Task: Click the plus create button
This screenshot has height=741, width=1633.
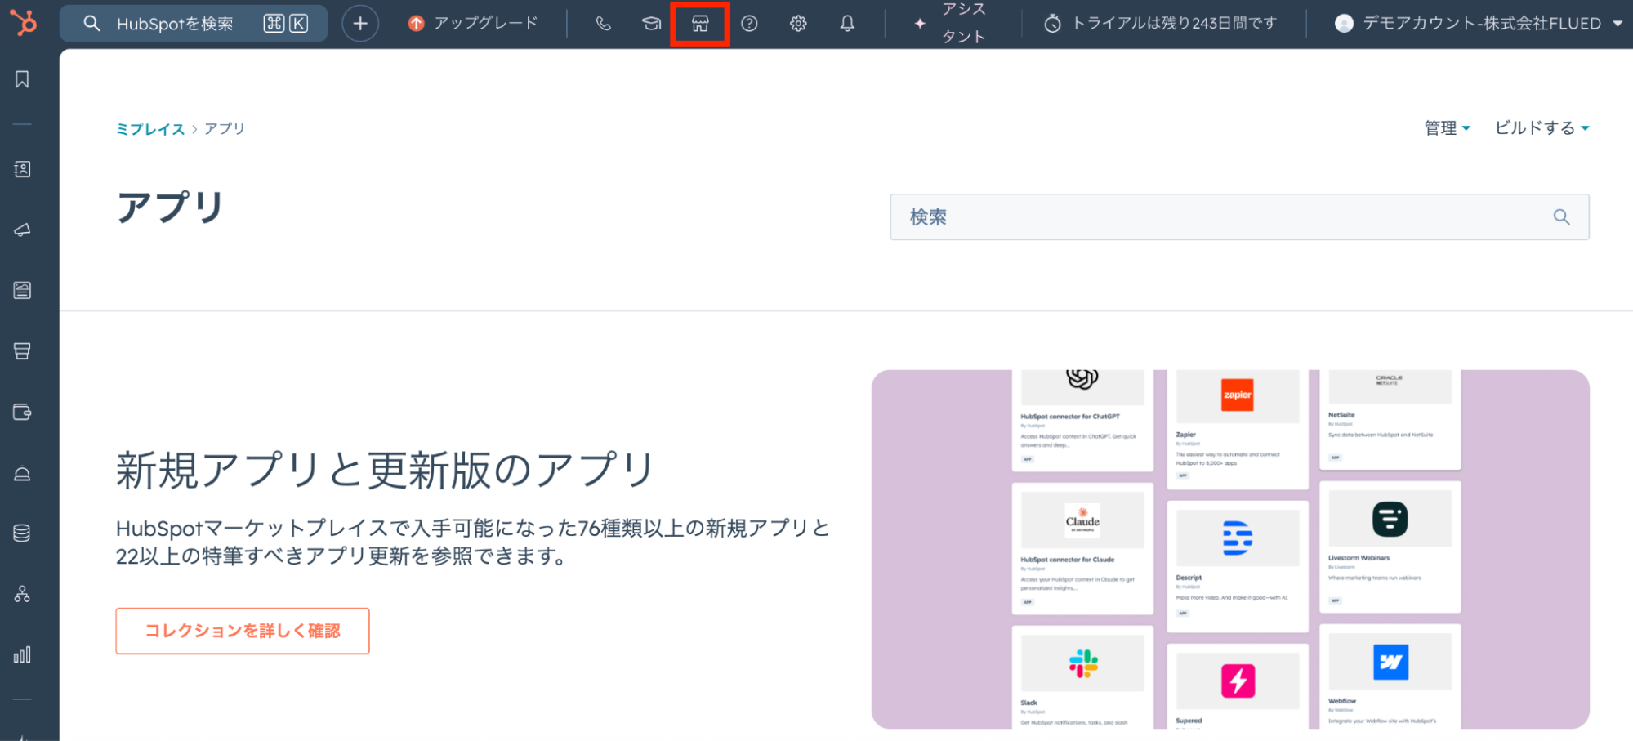Action: point(360,24)
